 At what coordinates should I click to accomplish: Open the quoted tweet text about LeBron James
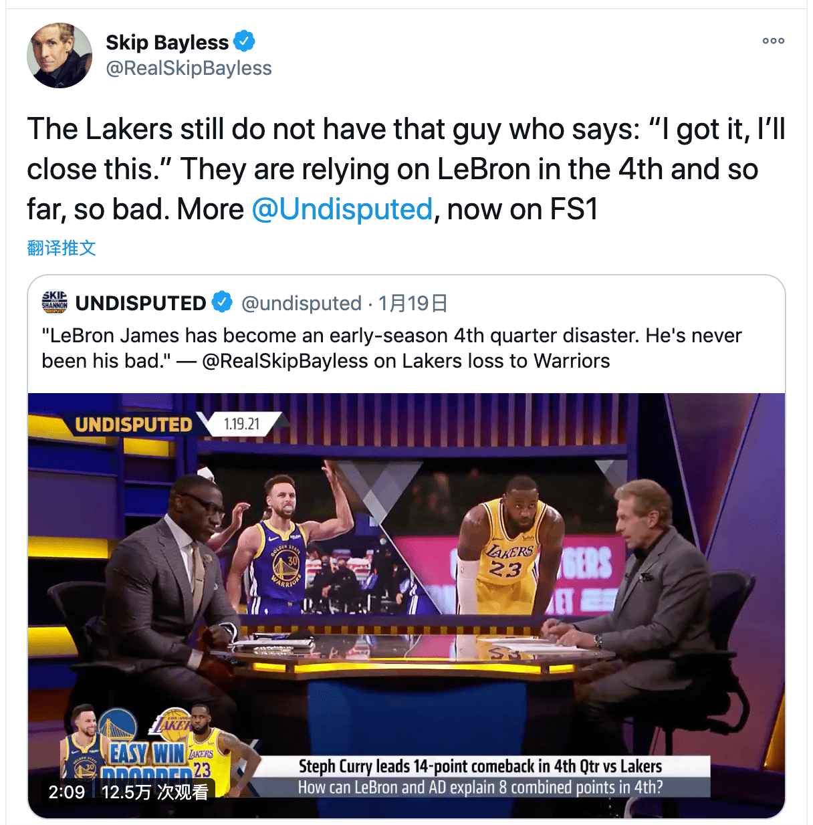(x=392, y=348)
